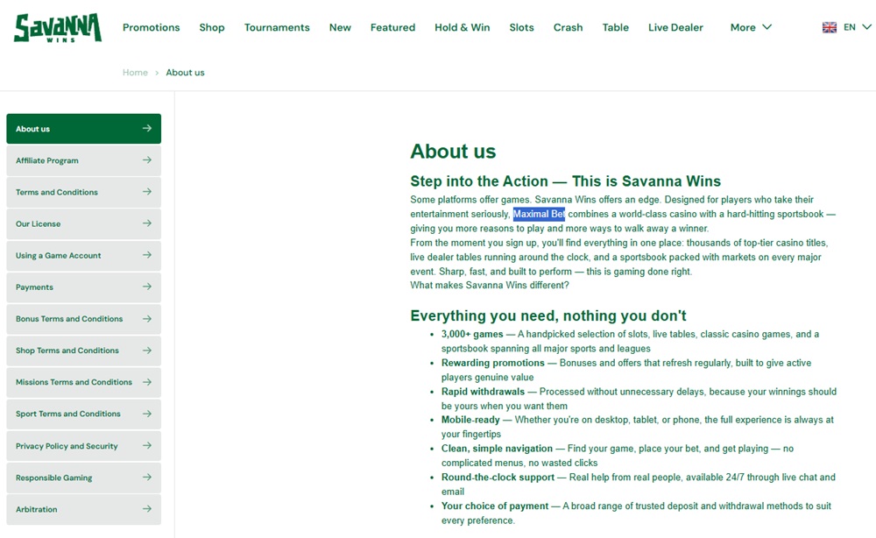The image size is (876, 538).
Task: Click the arrow on Bonus Terms and Conditions row
Action: pyautogui.click(x=147, y=318)
